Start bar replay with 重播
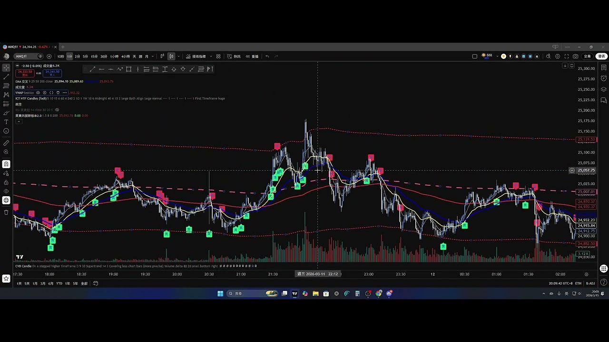The image size is (609, 342). [252, 57]
